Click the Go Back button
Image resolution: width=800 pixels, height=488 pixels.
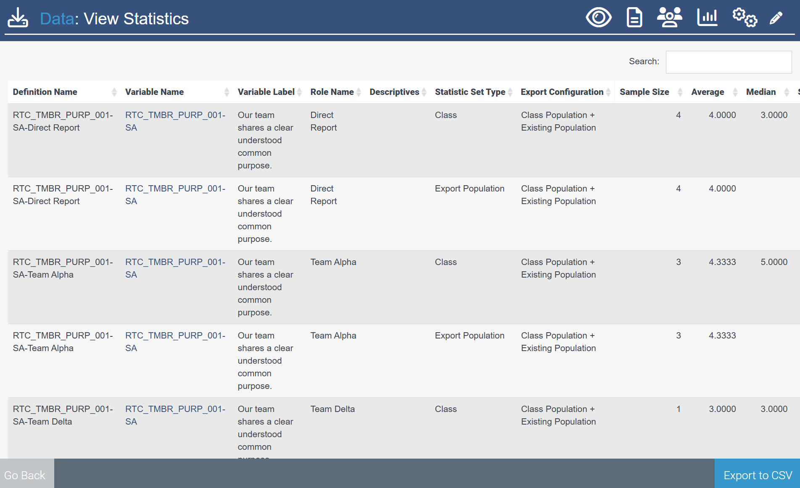click(25, 475)
